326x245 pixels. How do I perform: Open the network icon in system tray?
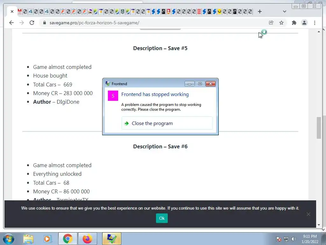(x=286, y=239)
